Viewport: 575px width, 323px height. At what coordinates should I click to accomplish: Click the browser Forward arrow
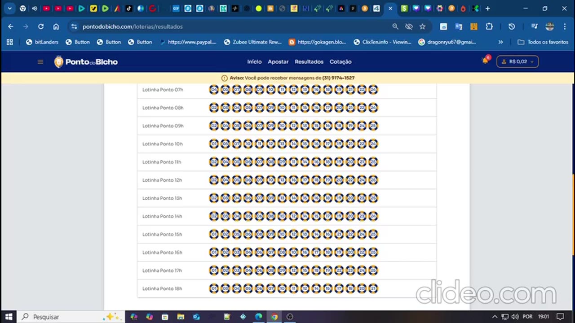(x=26, y=26)
